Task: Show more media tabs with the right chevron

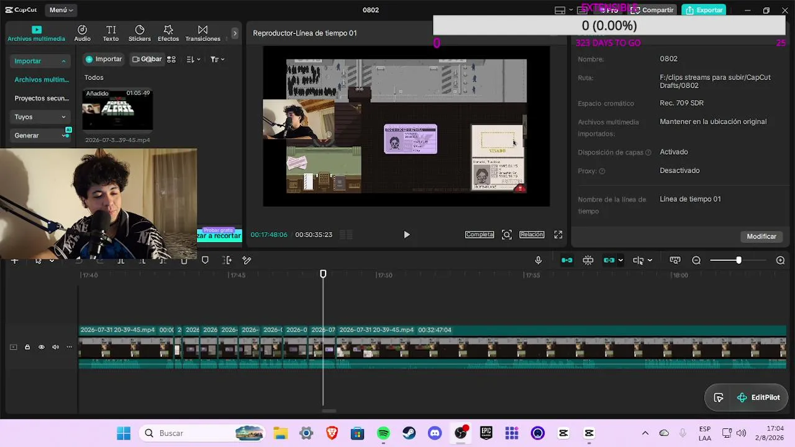Action: [x=235, y=34]
